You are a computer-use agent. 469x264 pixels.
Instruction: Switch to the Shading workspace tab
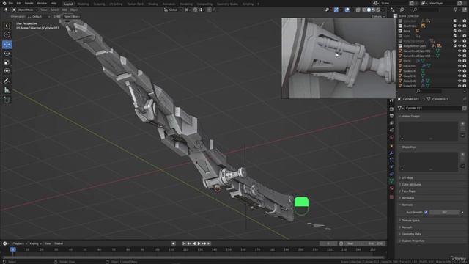[153, 4]
